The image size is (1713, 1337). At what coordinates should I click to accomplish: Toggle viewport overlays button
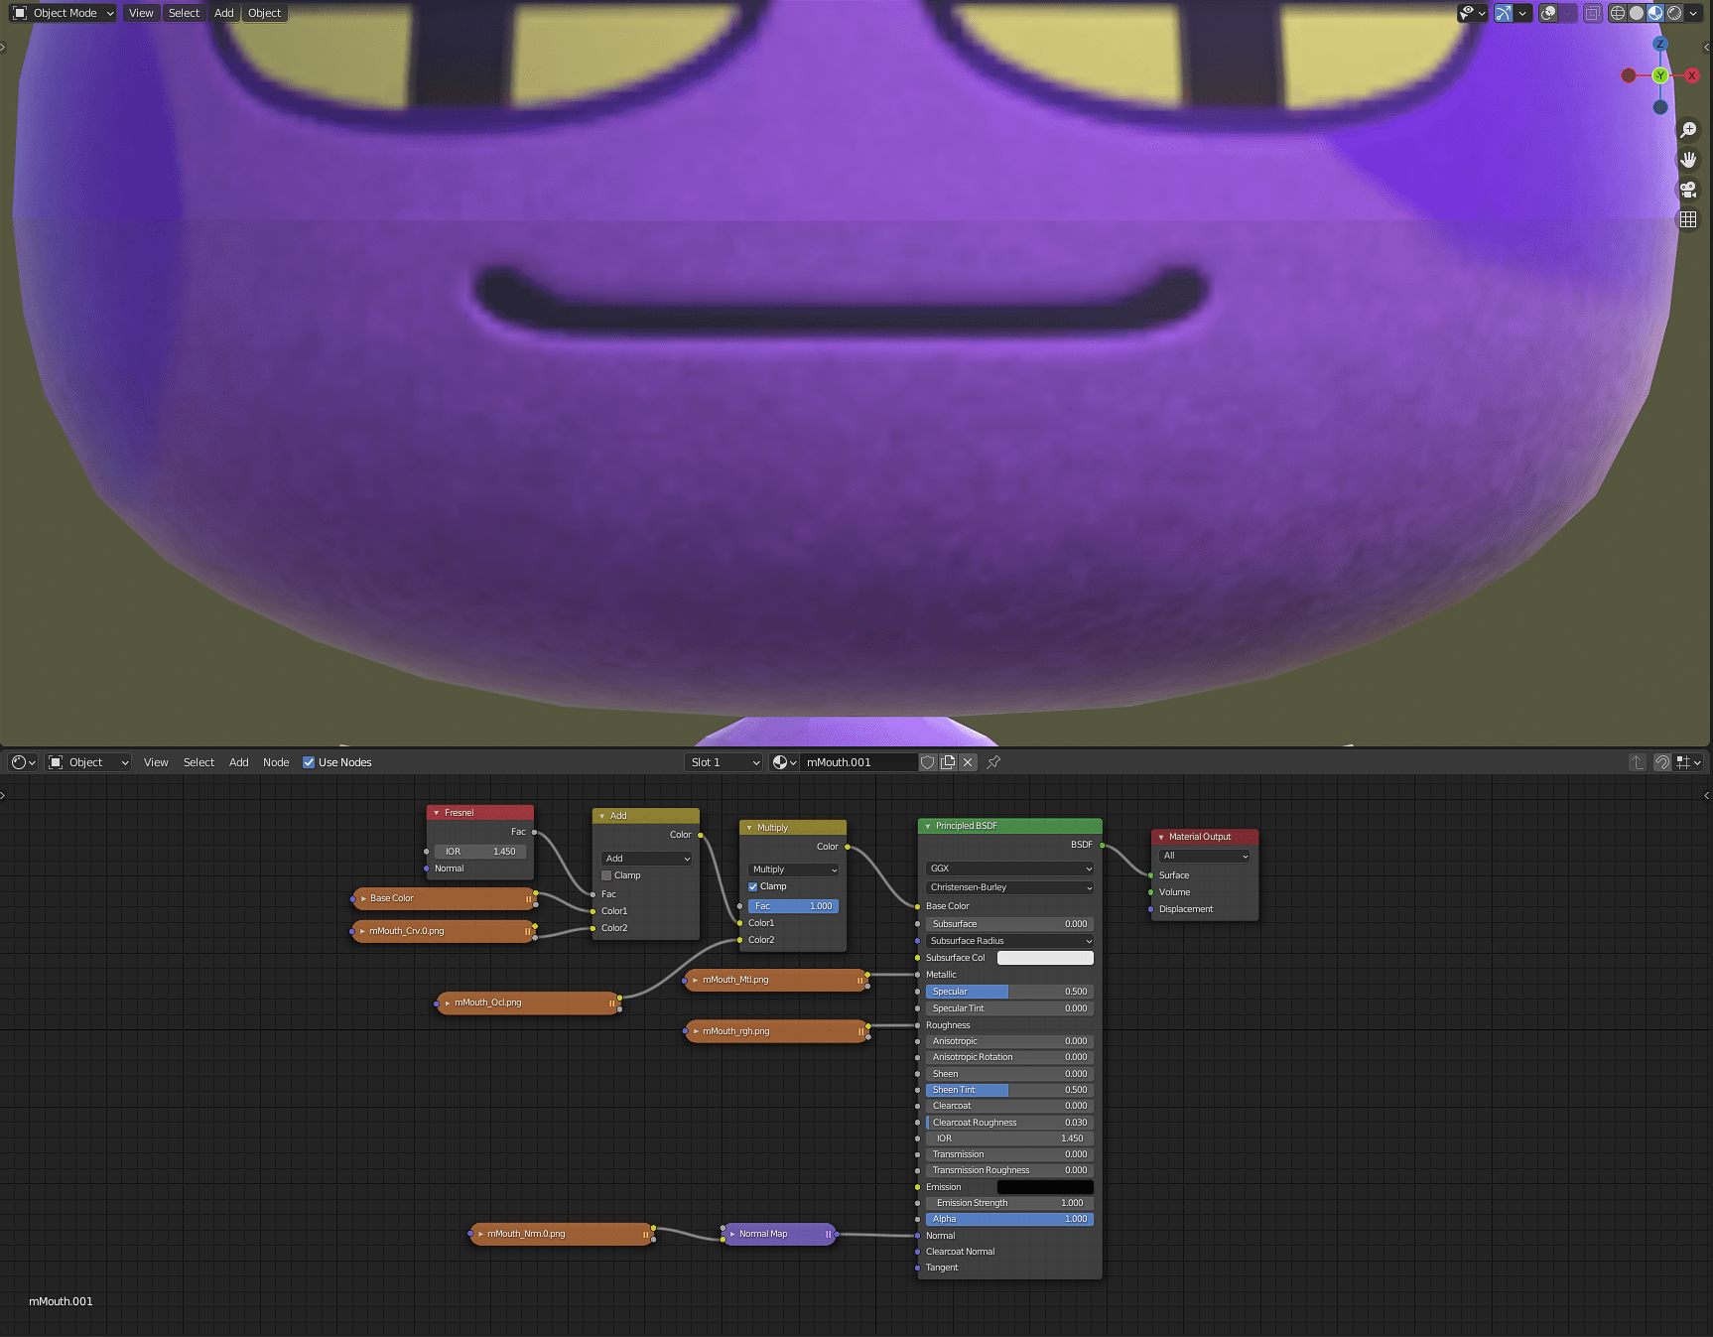[1548, 13]
